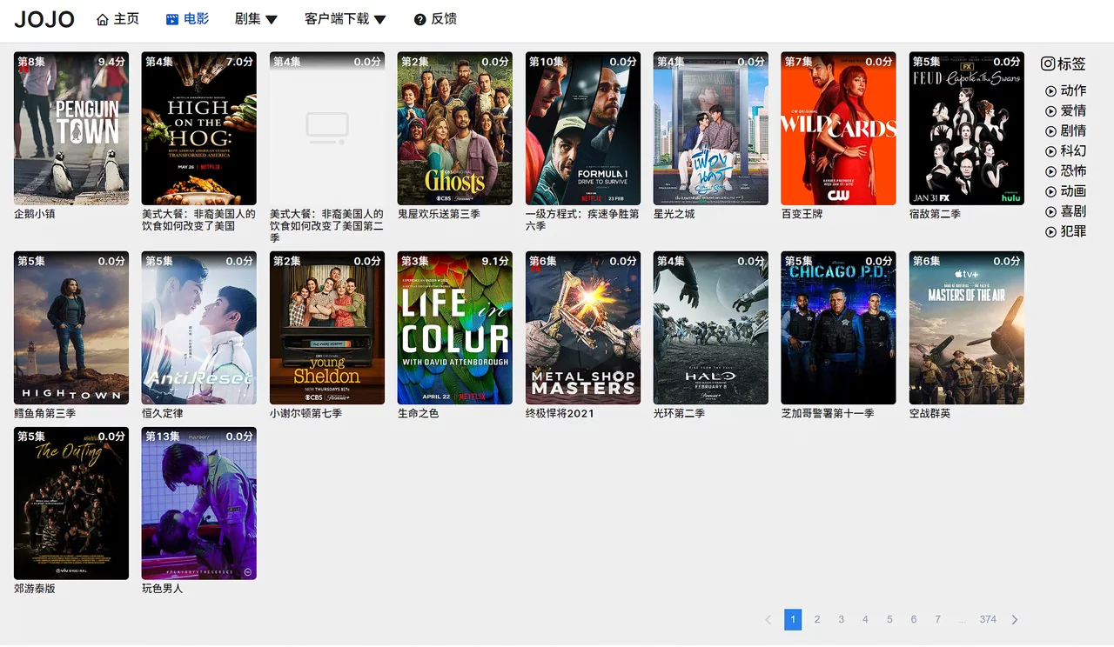Image resolution: width=1114 pixels, height=647 pixels.
Task: Select the 喜剧 tag link
Action: tap(1072, 211)
